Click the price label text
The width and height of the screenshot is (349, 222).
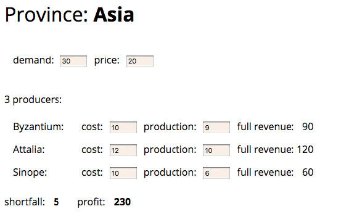[x=107, y=60]
